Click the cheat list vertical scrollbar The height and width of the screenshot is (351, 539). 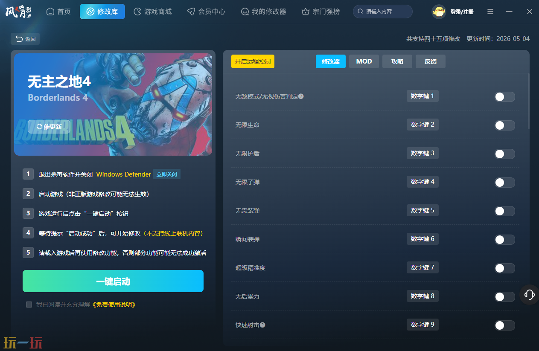coord(528,102)
